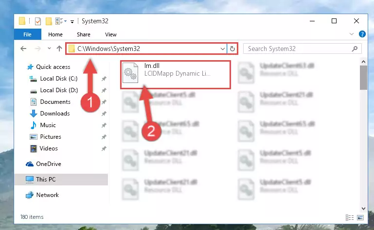Viewport: 374px width, 230px height.
Task: Click the Properties icon in quick access toolbar
Action: (37, 21)
